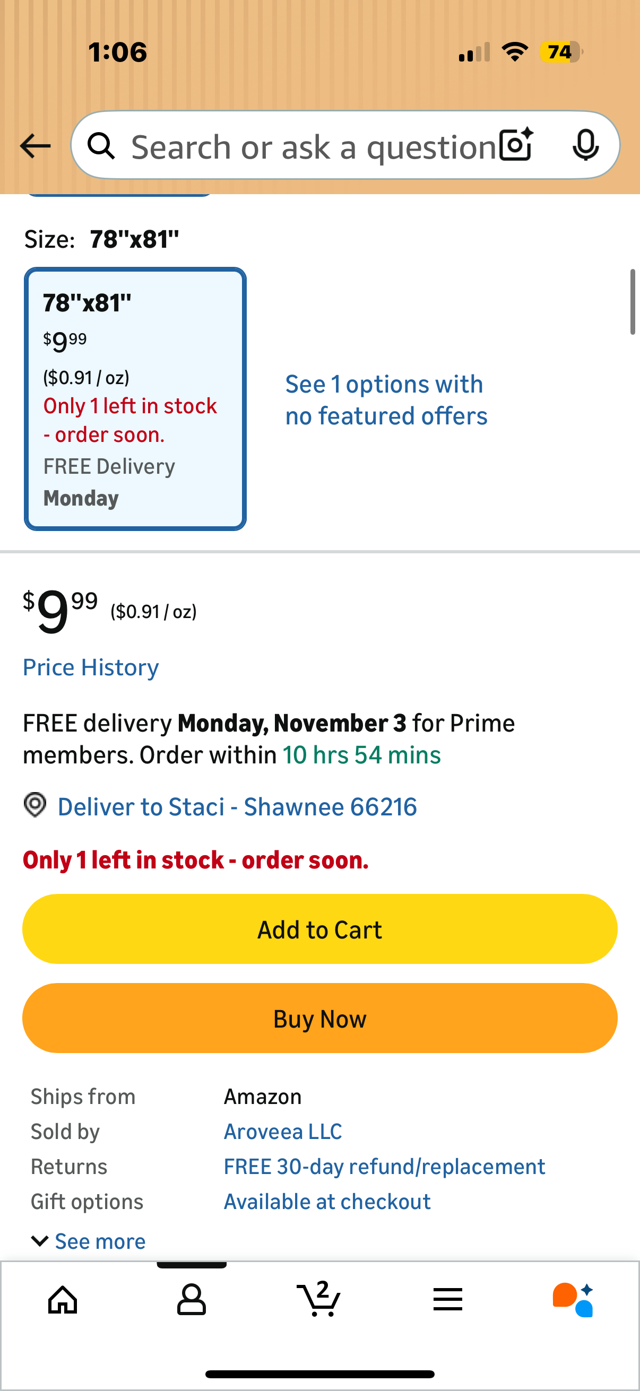
Task: Open the hamburger menu tab
Action: tap(448, 1299)
